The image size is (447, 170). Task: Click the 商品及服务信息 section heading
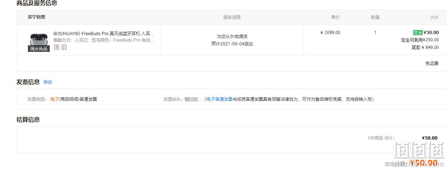click(37, 3)
